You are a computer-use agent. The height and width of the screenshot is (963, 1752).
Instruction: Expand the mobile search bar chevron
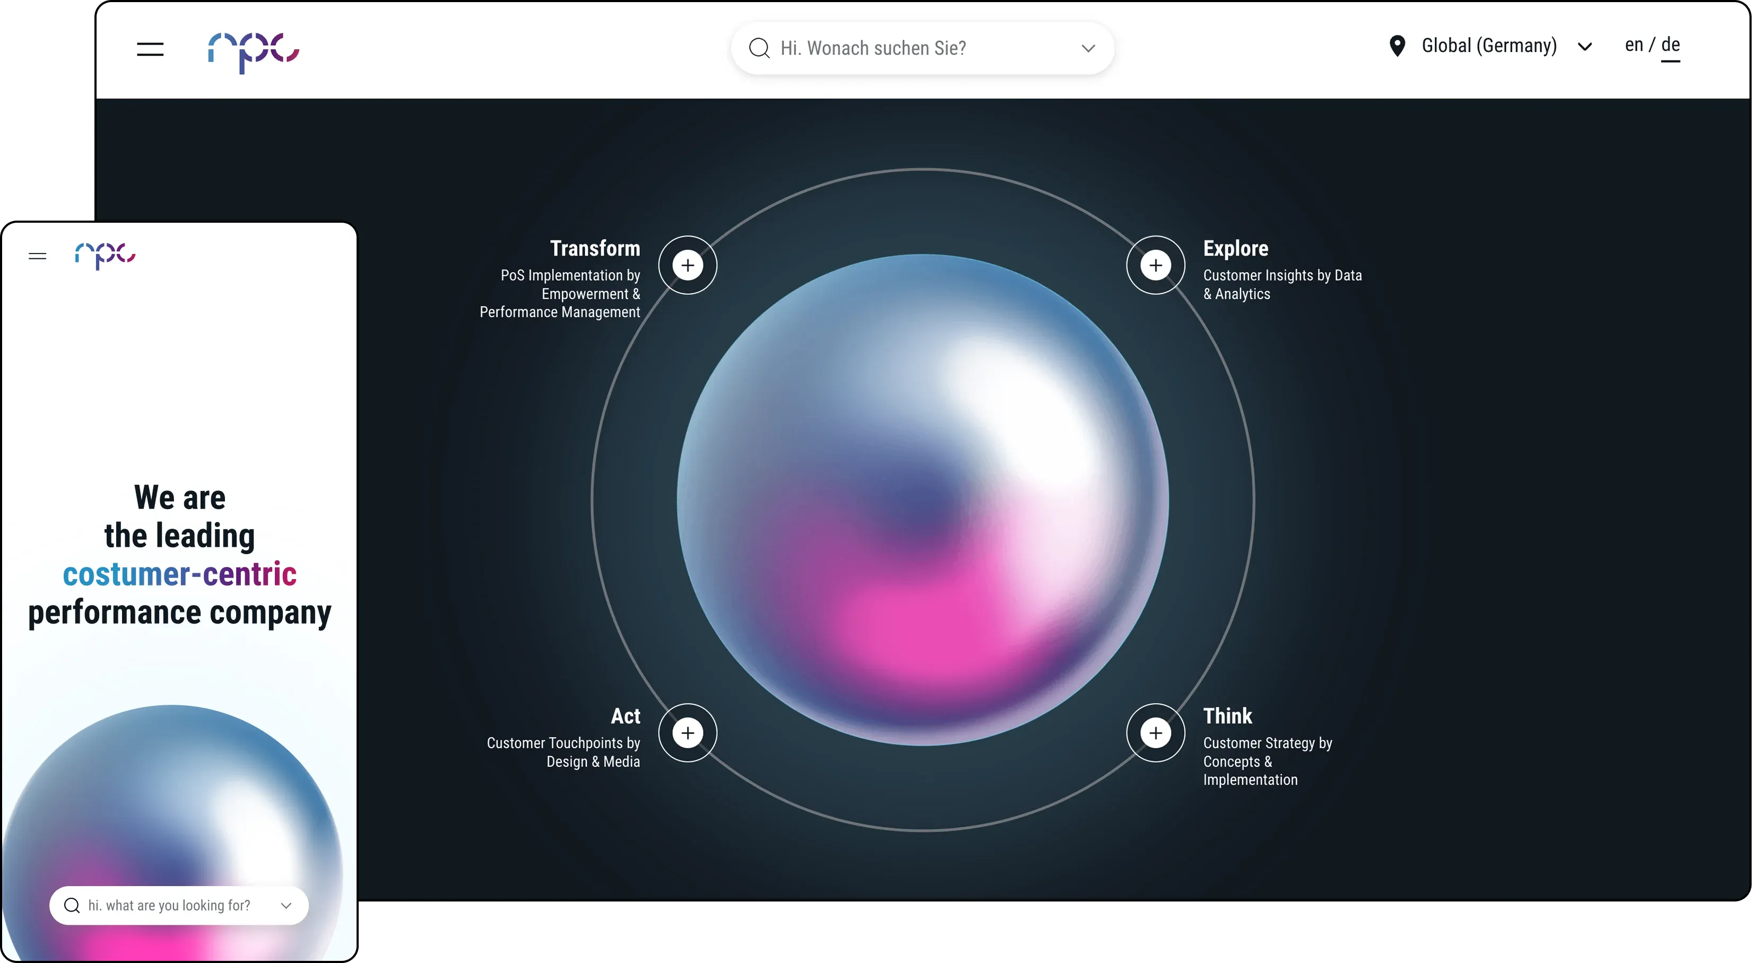287,905
